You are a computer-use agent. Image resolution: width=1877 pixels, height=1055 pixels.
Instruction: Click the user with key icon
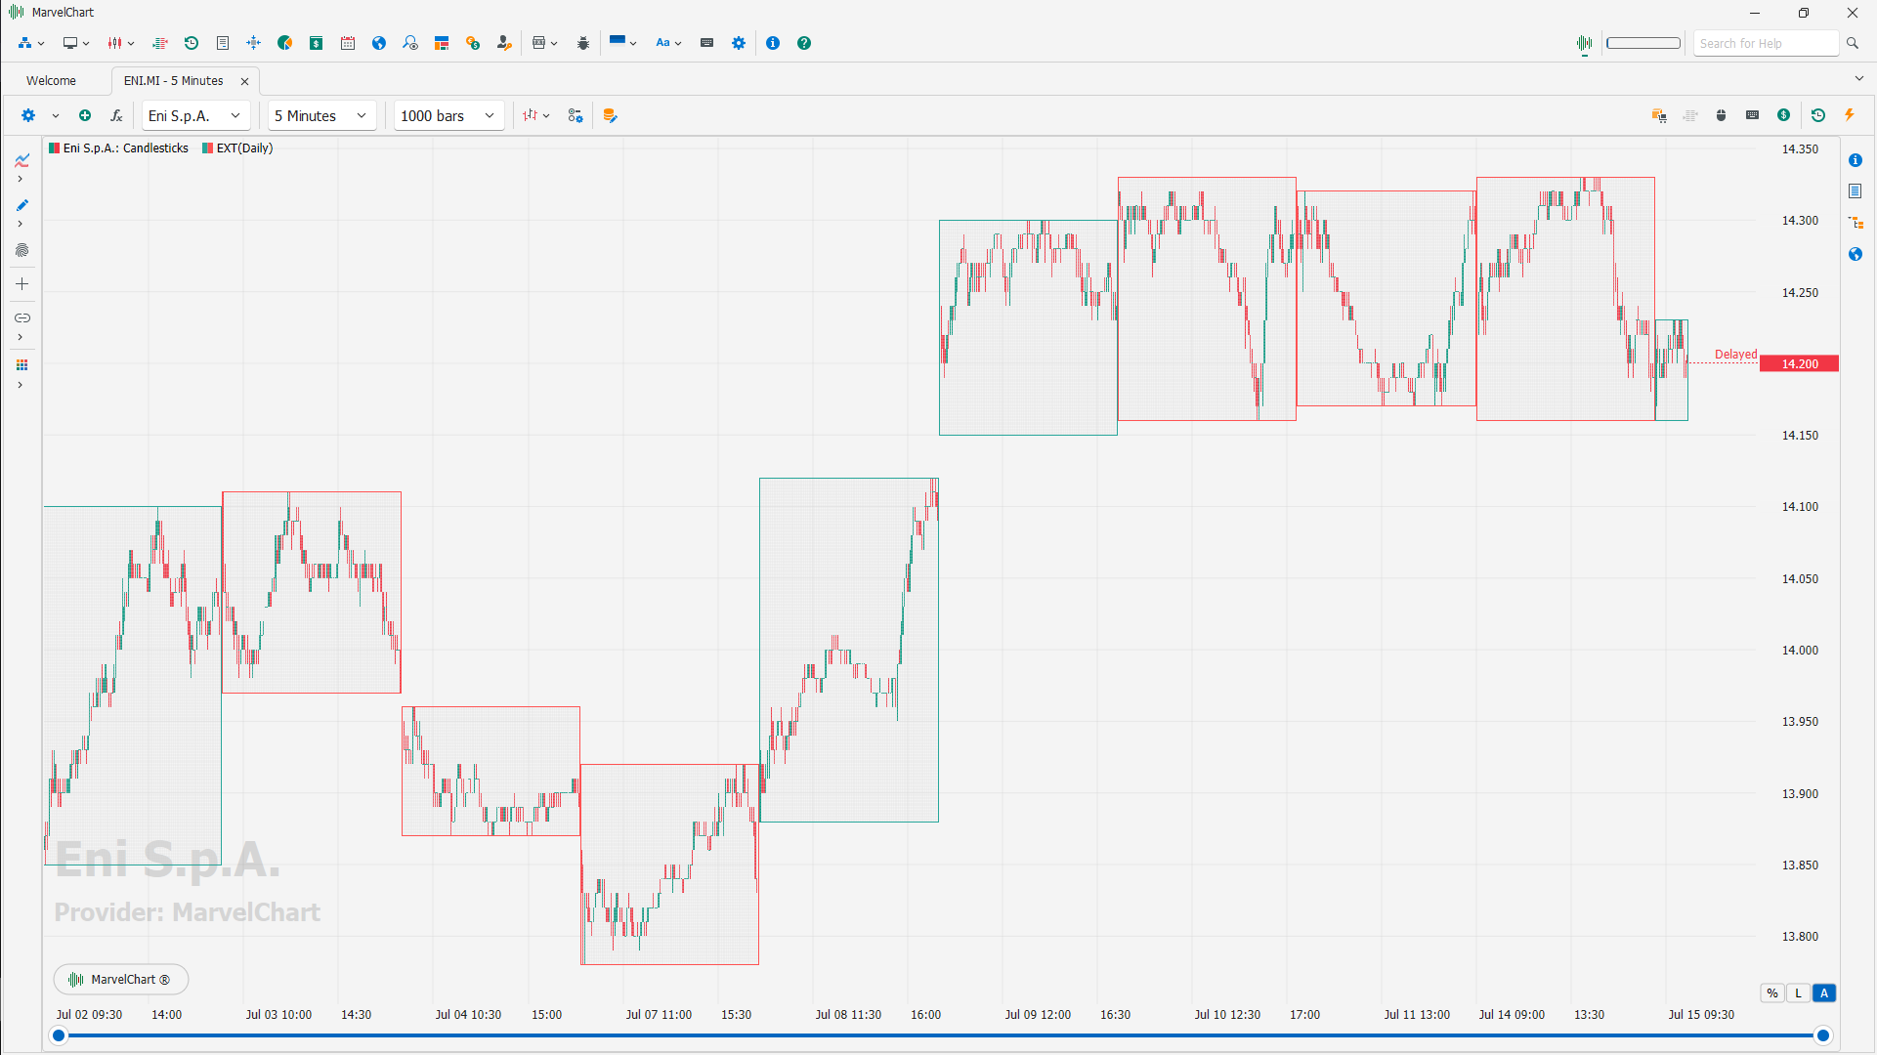[504, 43]
